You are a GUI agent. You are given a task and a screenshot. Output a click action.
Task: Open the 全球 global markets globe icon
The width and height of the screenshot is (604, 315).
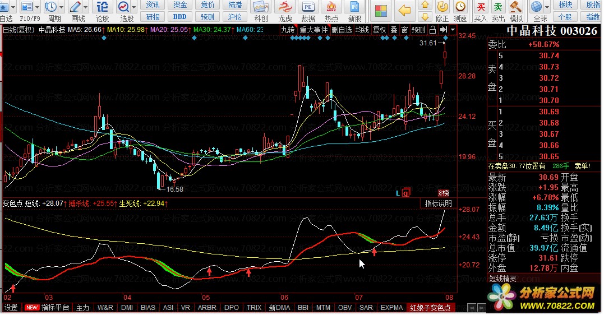pos(537,7)
